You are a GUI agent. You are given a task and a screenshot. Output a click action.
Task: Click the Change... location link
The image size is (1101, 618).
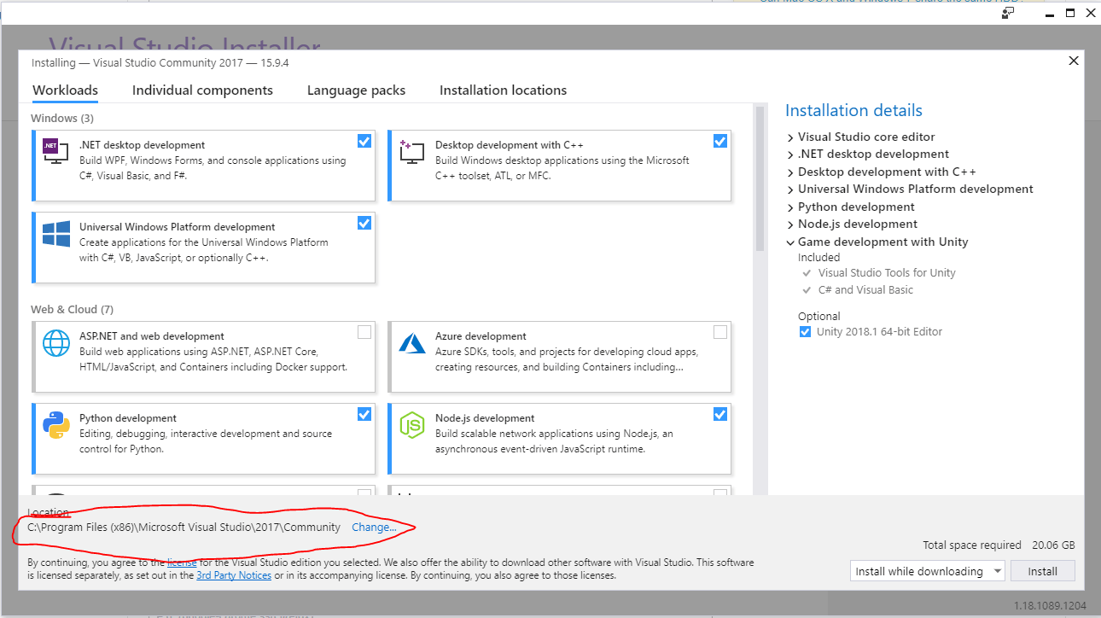tap(376, 527)
